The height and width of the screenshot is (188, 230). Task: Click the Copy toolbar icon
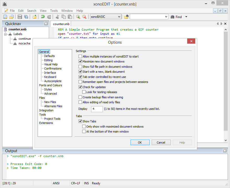pos(63,17)
